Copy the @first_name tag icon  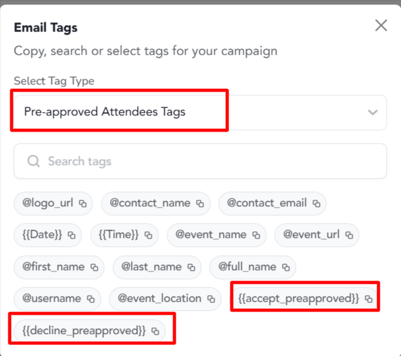coord(95,267)
